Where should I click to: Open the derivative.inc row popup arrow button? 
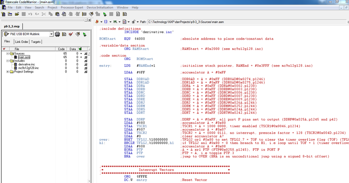point(86,64)
